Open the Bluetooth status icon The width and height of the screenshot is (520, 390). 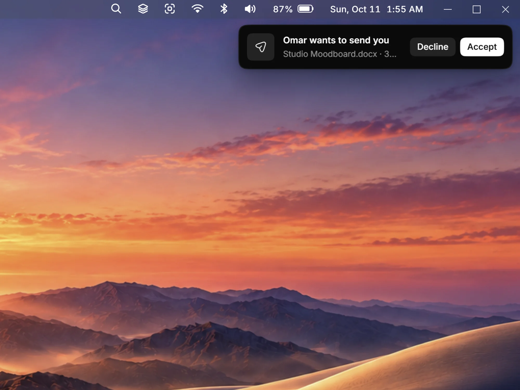(224, 9)
